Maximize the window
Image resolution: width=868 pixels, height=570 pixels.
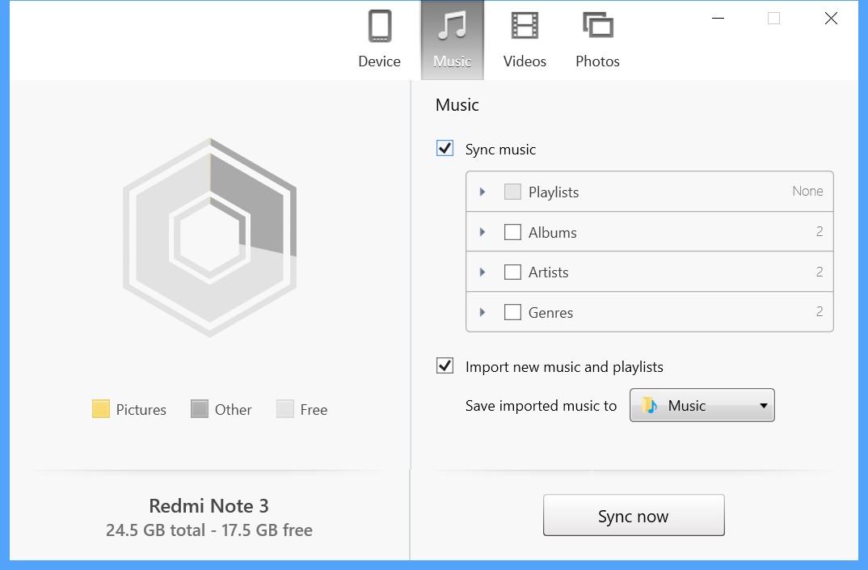pos(774,19)
